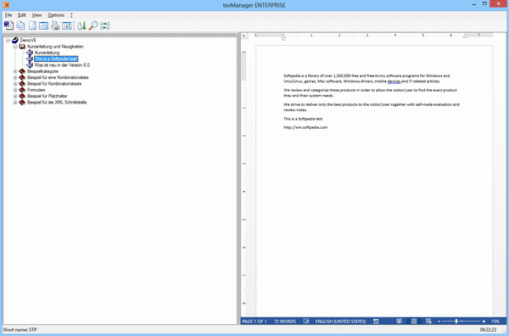This screenshot has height=336, width=509.
Task: Select This is a Softpedia test! item
Action: coord(56,59)
